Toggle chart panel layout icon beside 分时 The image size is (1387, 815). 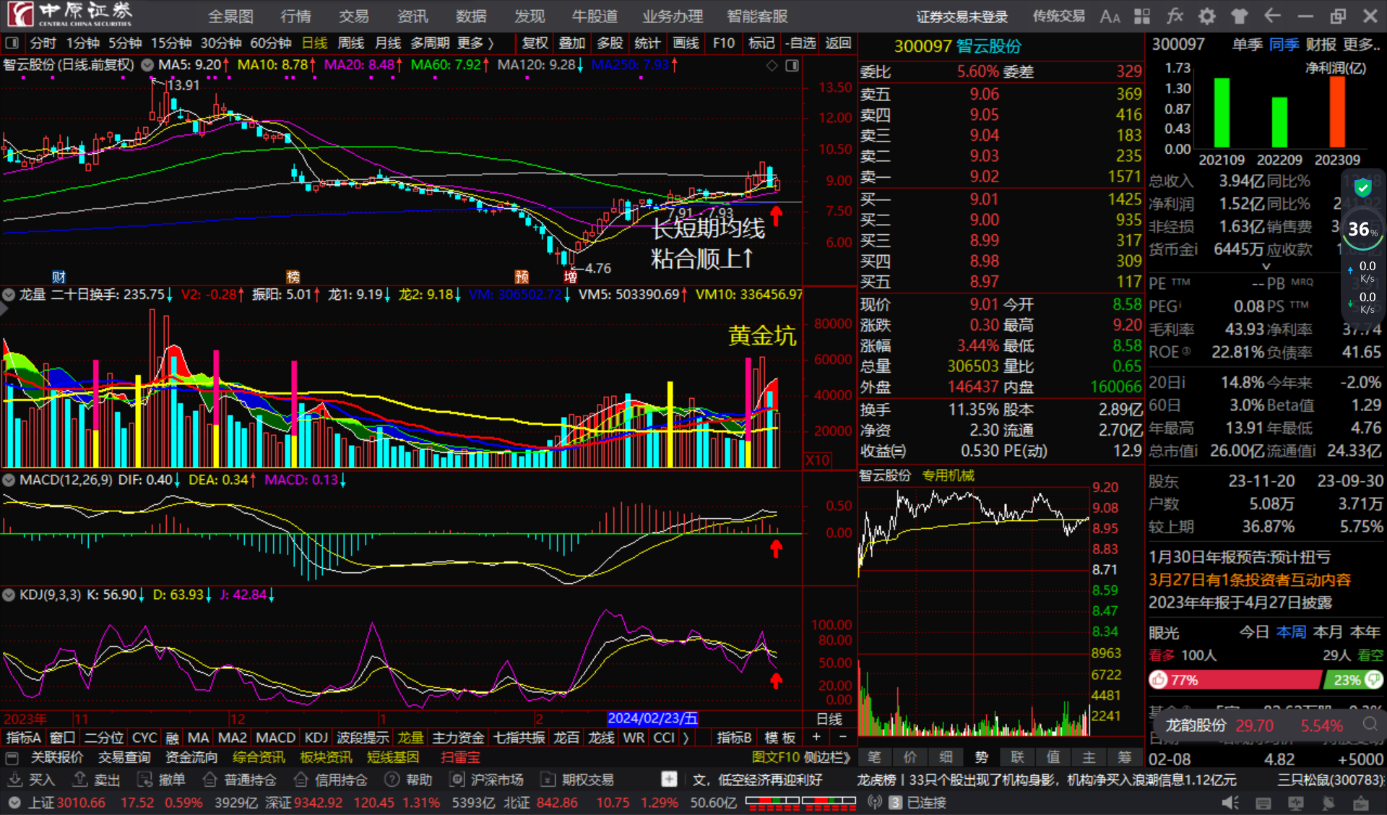(x=12, y=43)
